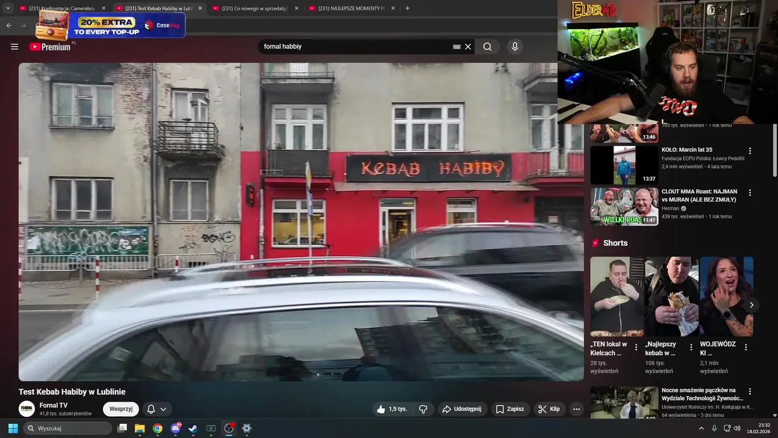Open CLOUT MMA Roast thumbnail
The image size is (778, 438).
coord(624,207)
